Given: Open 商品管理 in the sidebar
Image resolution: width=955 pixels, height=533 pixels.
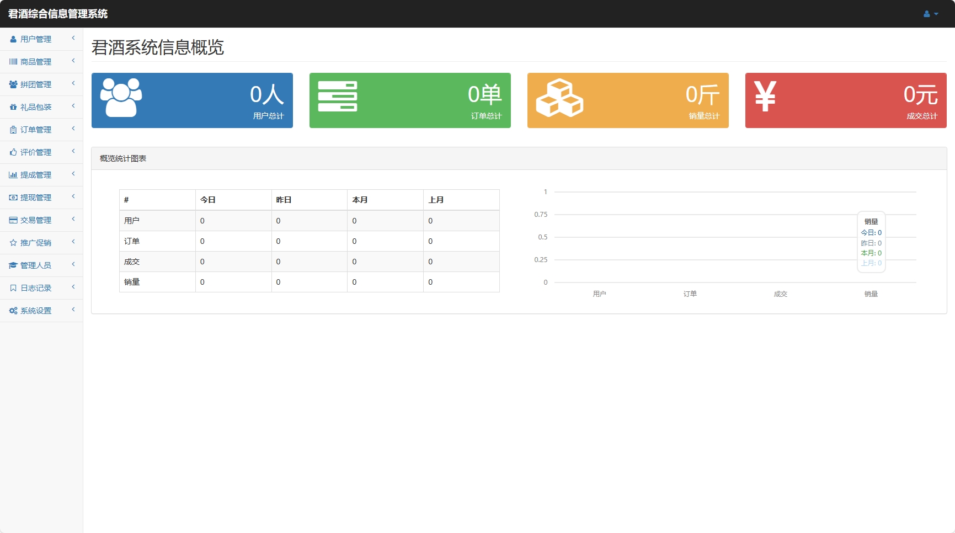Looking at the screenshot, I should pos(41,62).
